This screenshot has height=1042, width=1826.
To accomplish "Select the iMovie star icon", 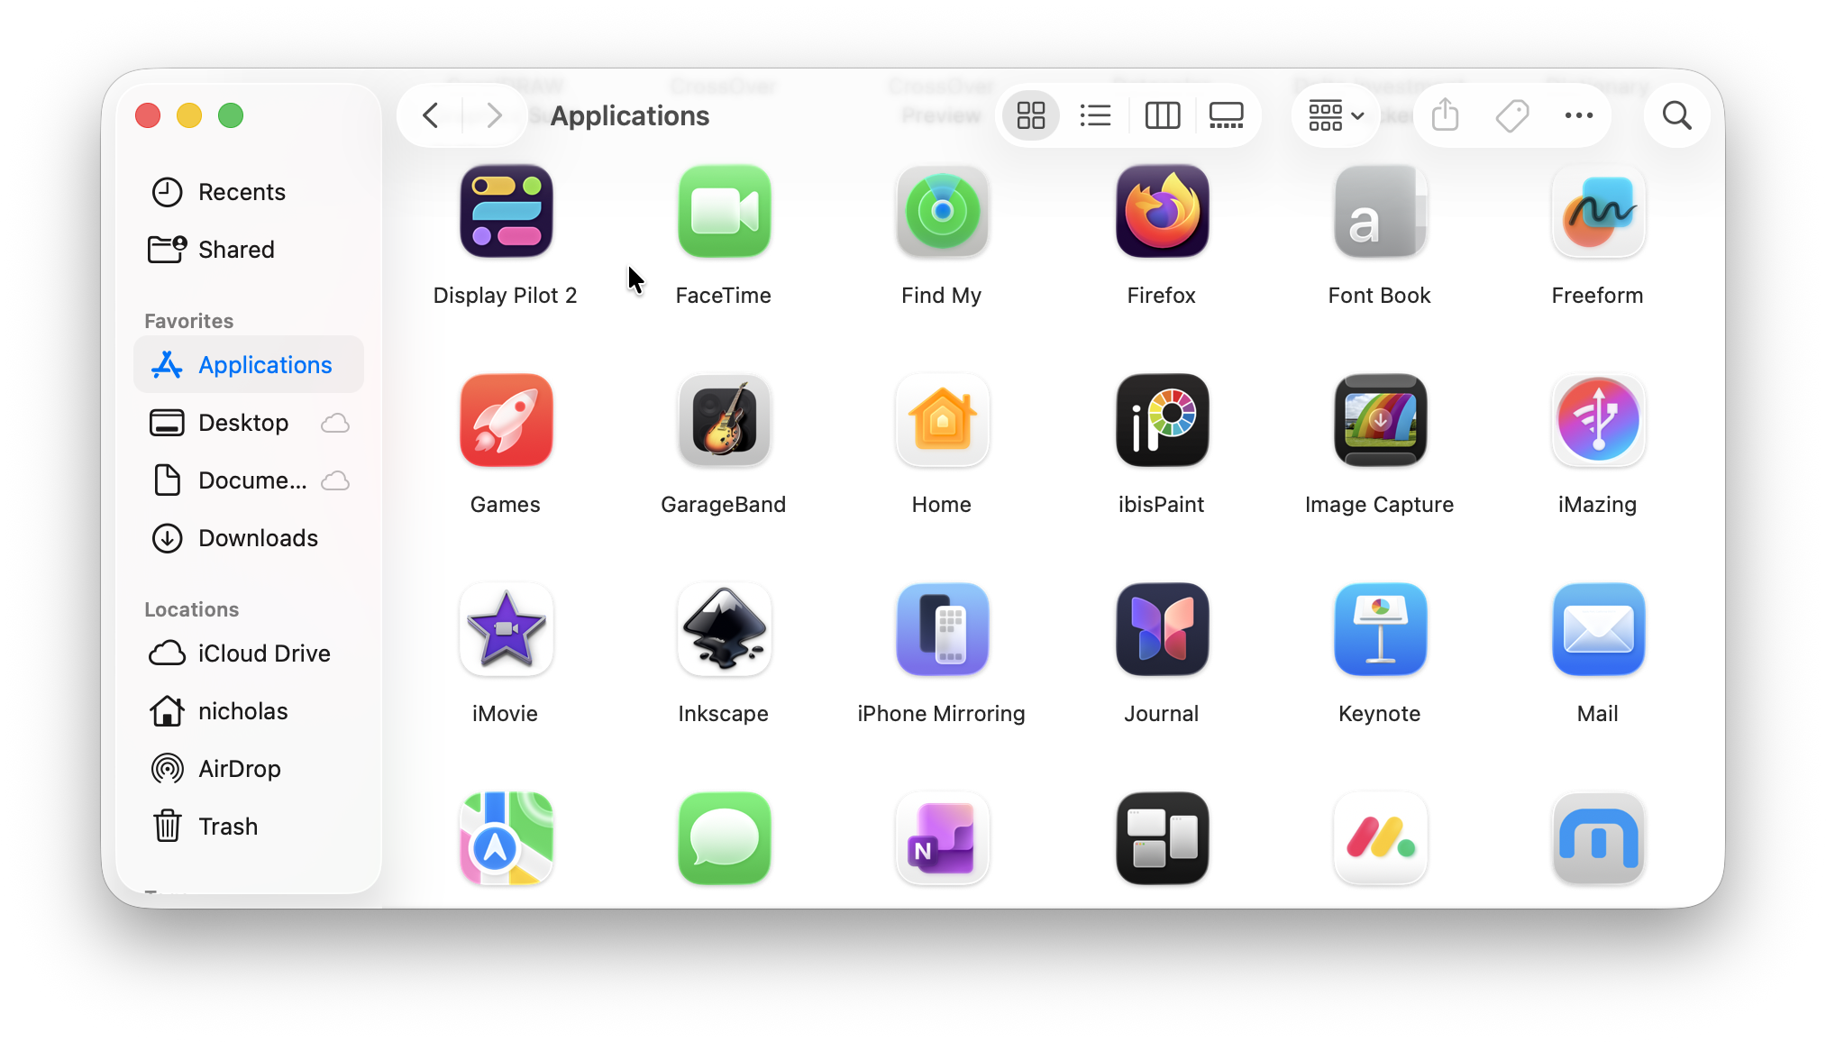I will pyautogui.click(x=506, y=630).
